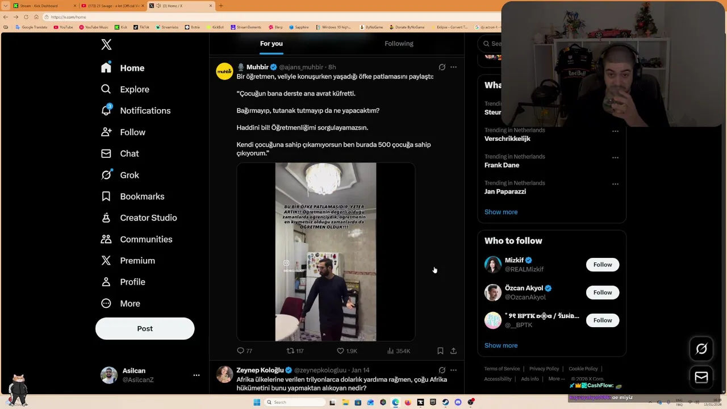Open the Zeynep Koloğlu avatar
727x409 pixels.
tap(225, 375)
